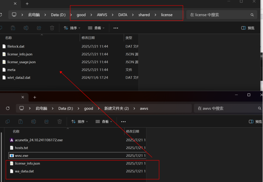Click the hosts.txt file icon
263x182 pixels.
coord(12,148)
